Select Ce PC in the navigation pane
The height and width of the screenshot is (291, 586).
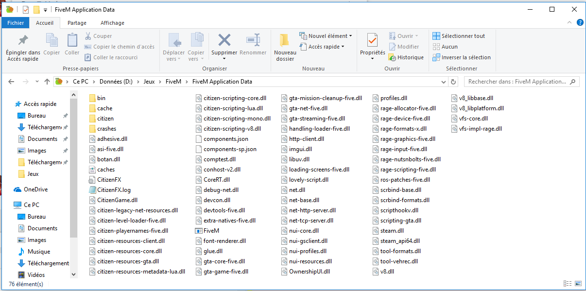[x=26, y=205]
